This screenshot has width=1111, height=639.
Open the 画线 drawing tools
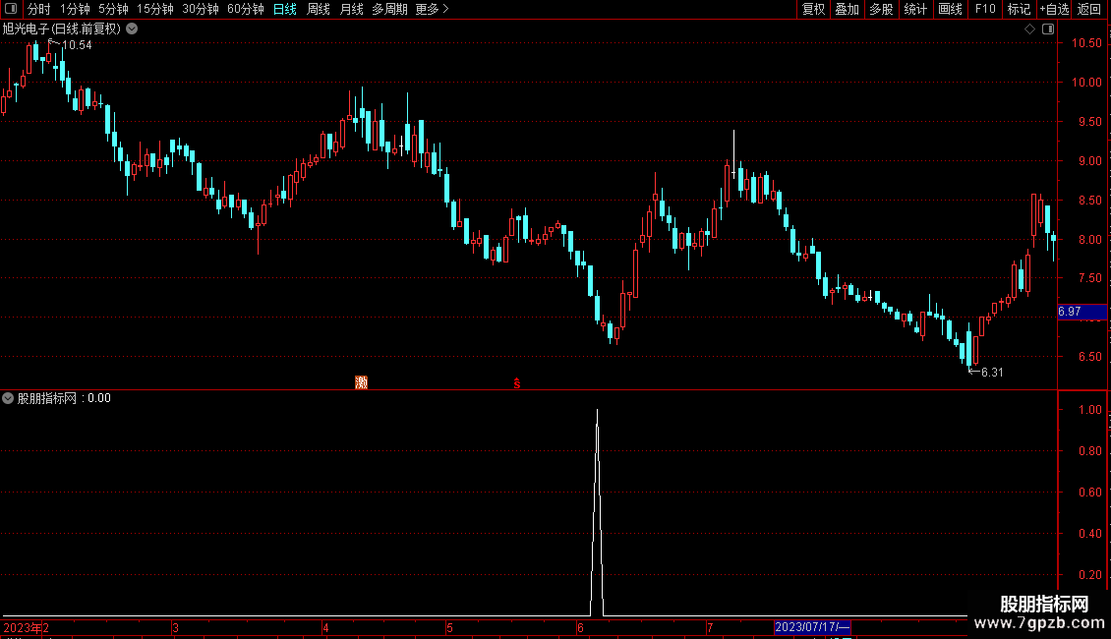950,9
